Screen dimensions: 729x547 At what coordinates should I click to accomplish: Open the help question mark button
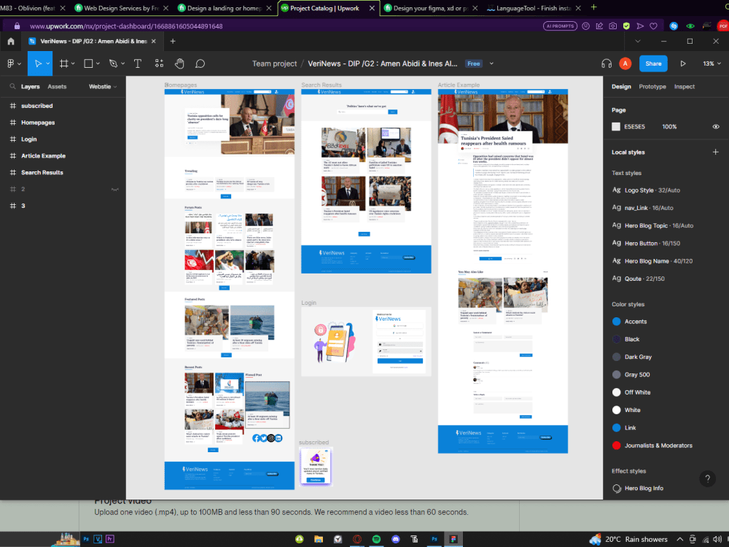(707, 478)
